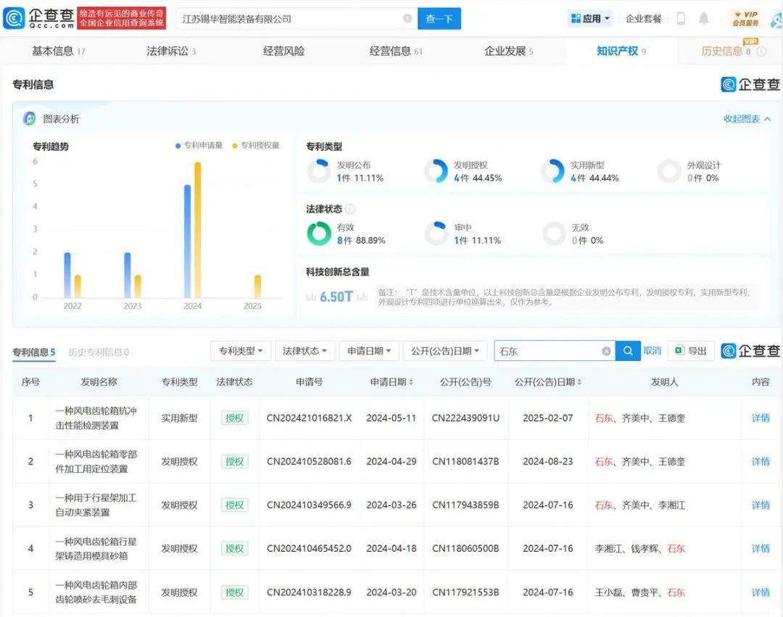The height and width of the screenshot is (617, 783).
Task: Open 详情 link for first patent row
Action: [761, 418]
